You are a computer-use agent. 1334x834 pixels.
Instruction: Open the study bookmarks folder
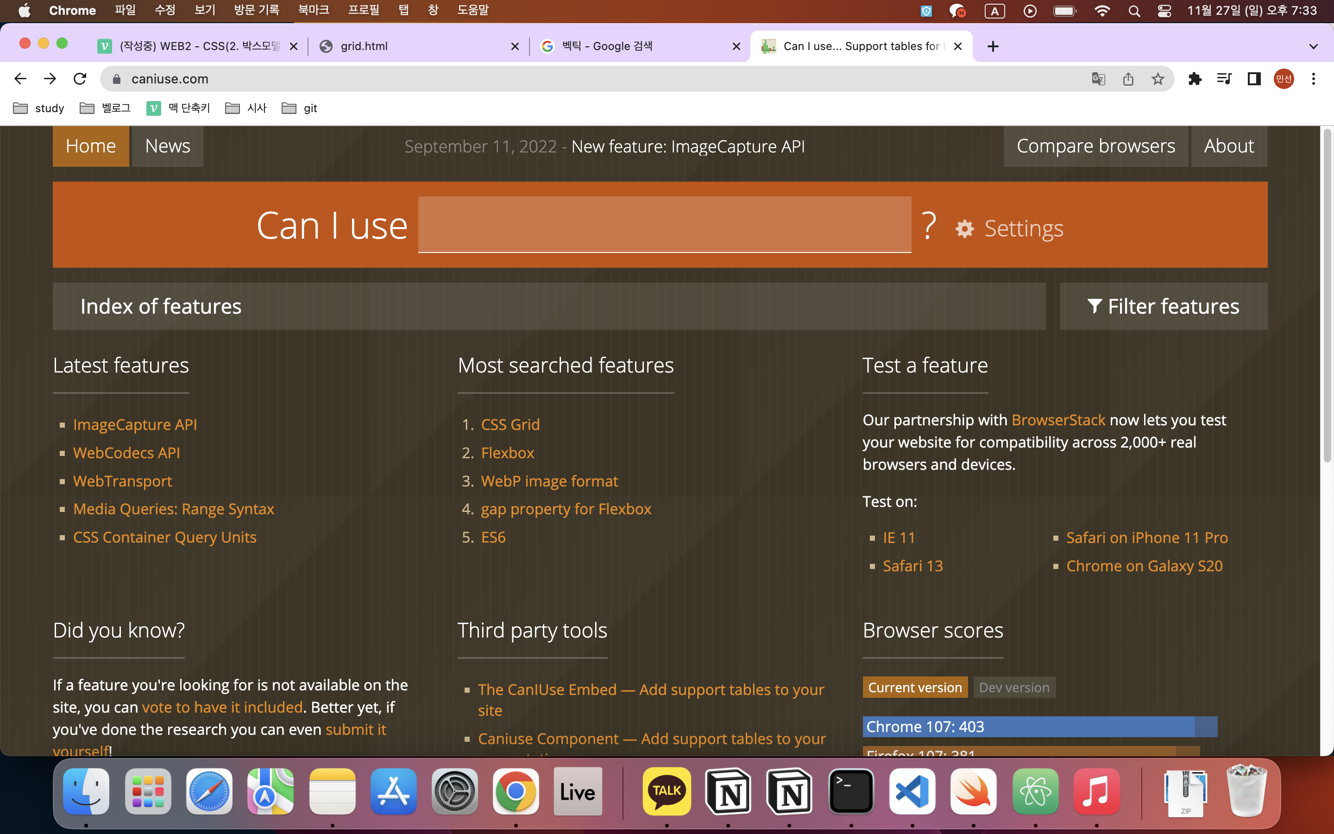tap(38, 108)
